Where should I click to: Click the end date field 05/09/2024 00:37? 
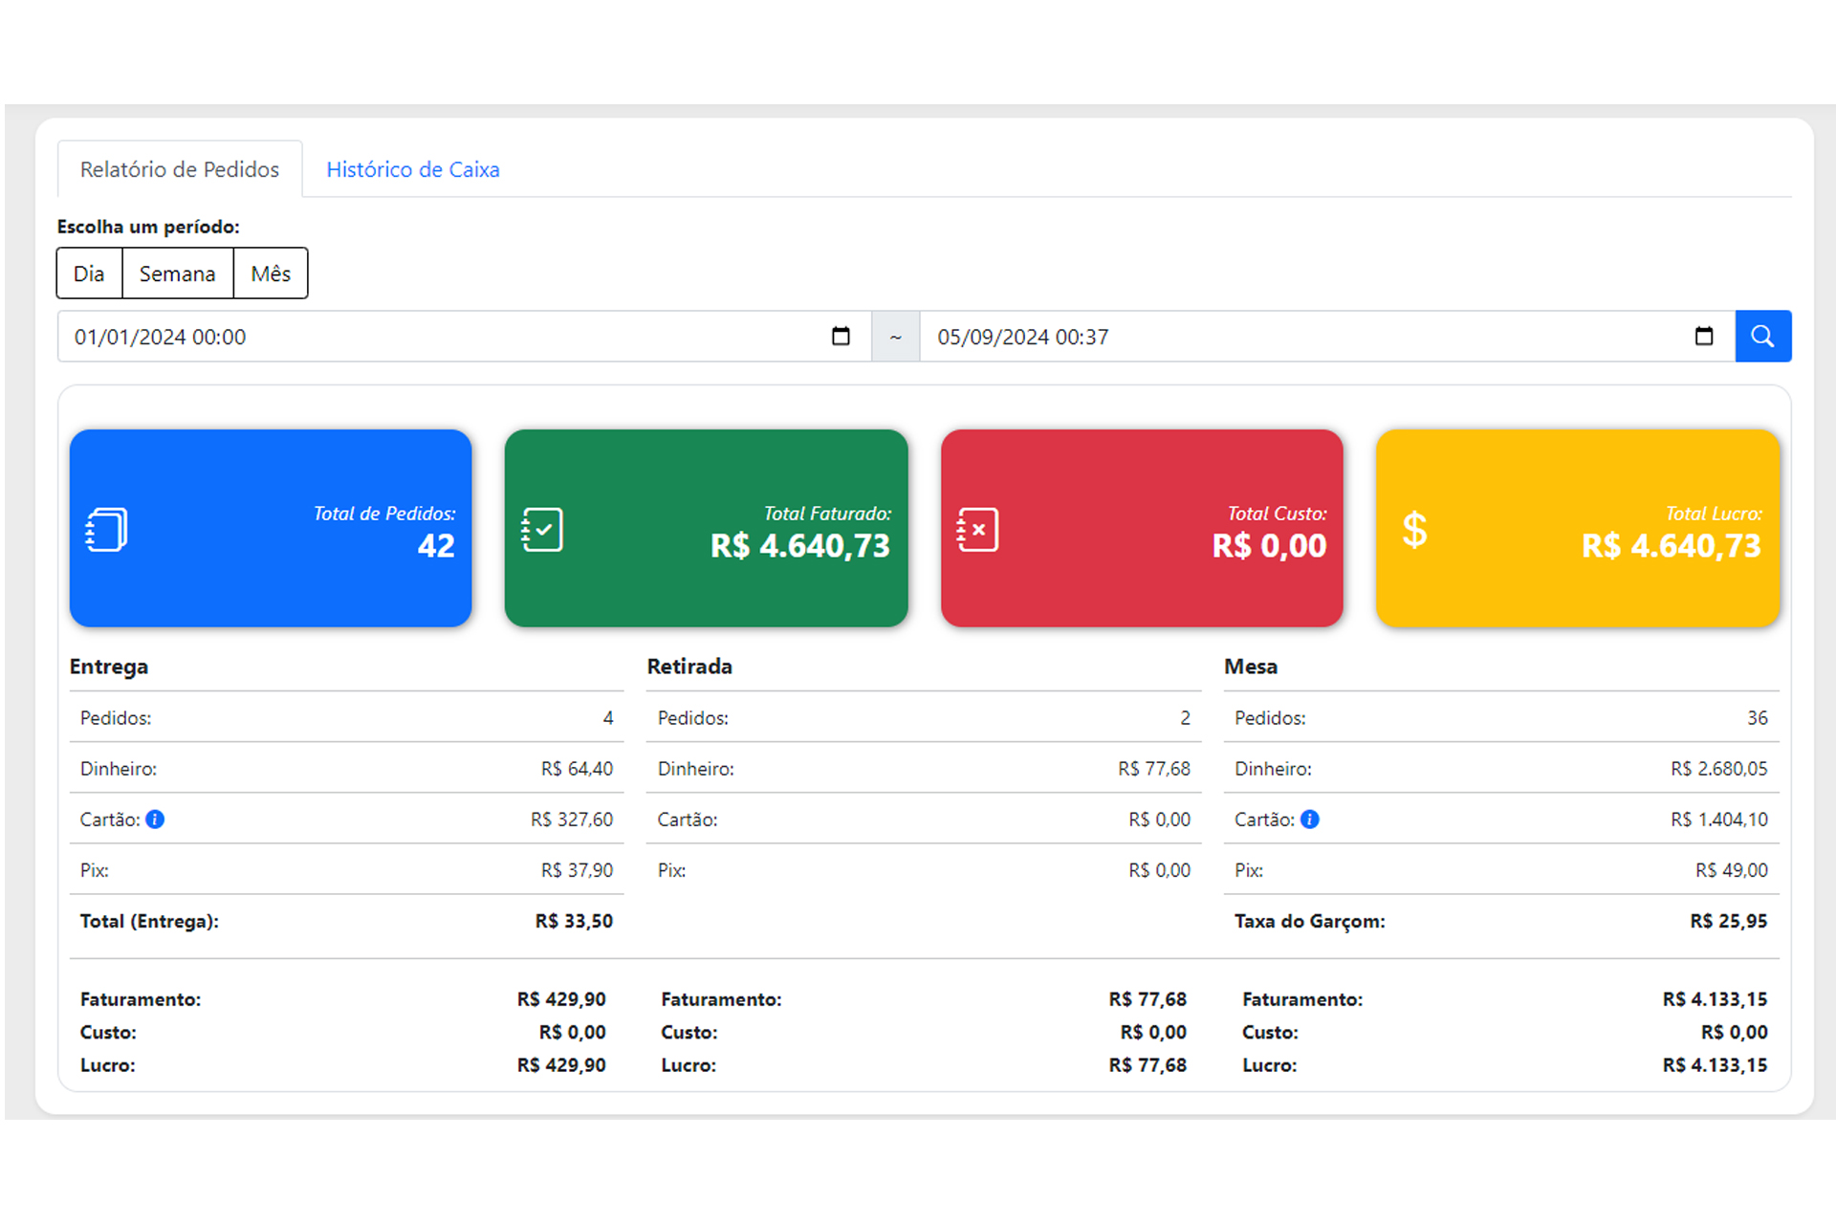pyautogui.click(x=1327, y=337)
